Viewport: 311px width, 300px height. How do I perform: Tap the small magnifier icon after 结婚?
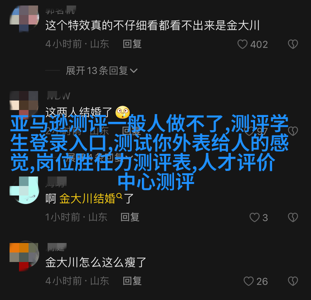coord(119,196)
